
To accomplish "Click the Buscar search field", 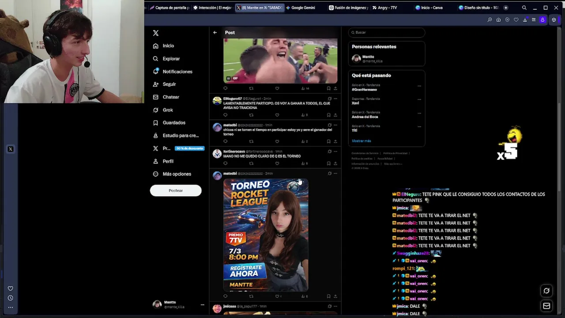I will (x=386, y=32).
